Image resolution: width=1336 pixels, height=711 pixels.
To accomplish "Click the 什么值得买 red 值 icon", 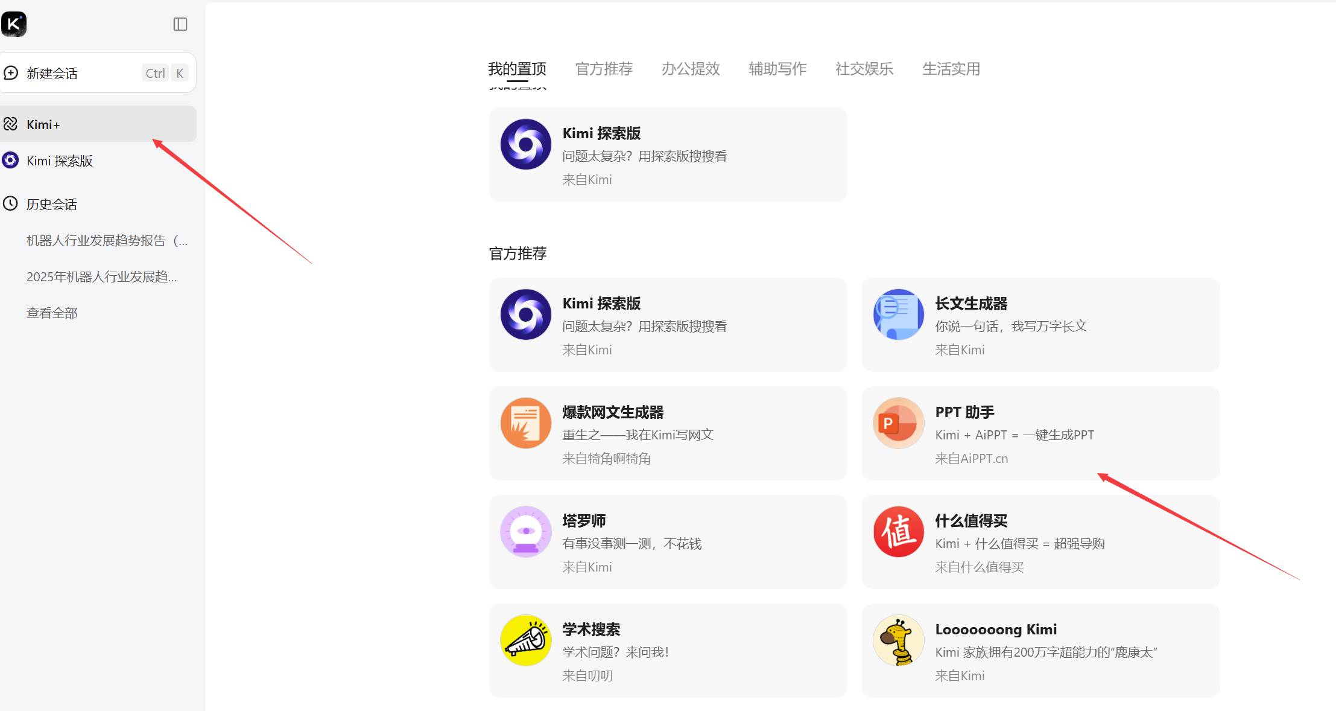I will point(899,532).
